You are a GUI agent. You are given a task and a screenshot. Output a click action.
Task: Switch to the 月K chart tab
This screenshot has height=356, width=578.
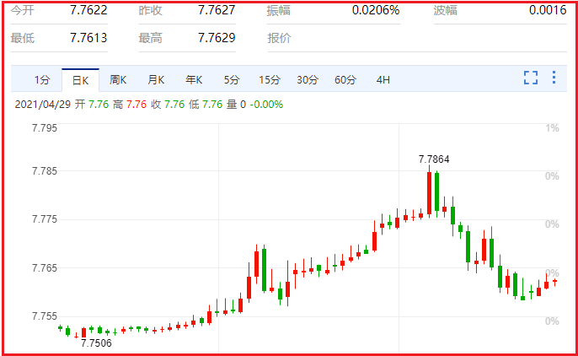[x=156, y=80]
